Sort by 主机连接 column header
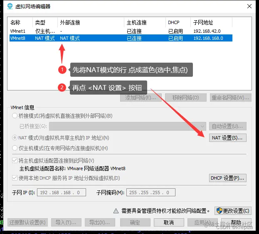The image size is (259, 234). pos(145,22)
